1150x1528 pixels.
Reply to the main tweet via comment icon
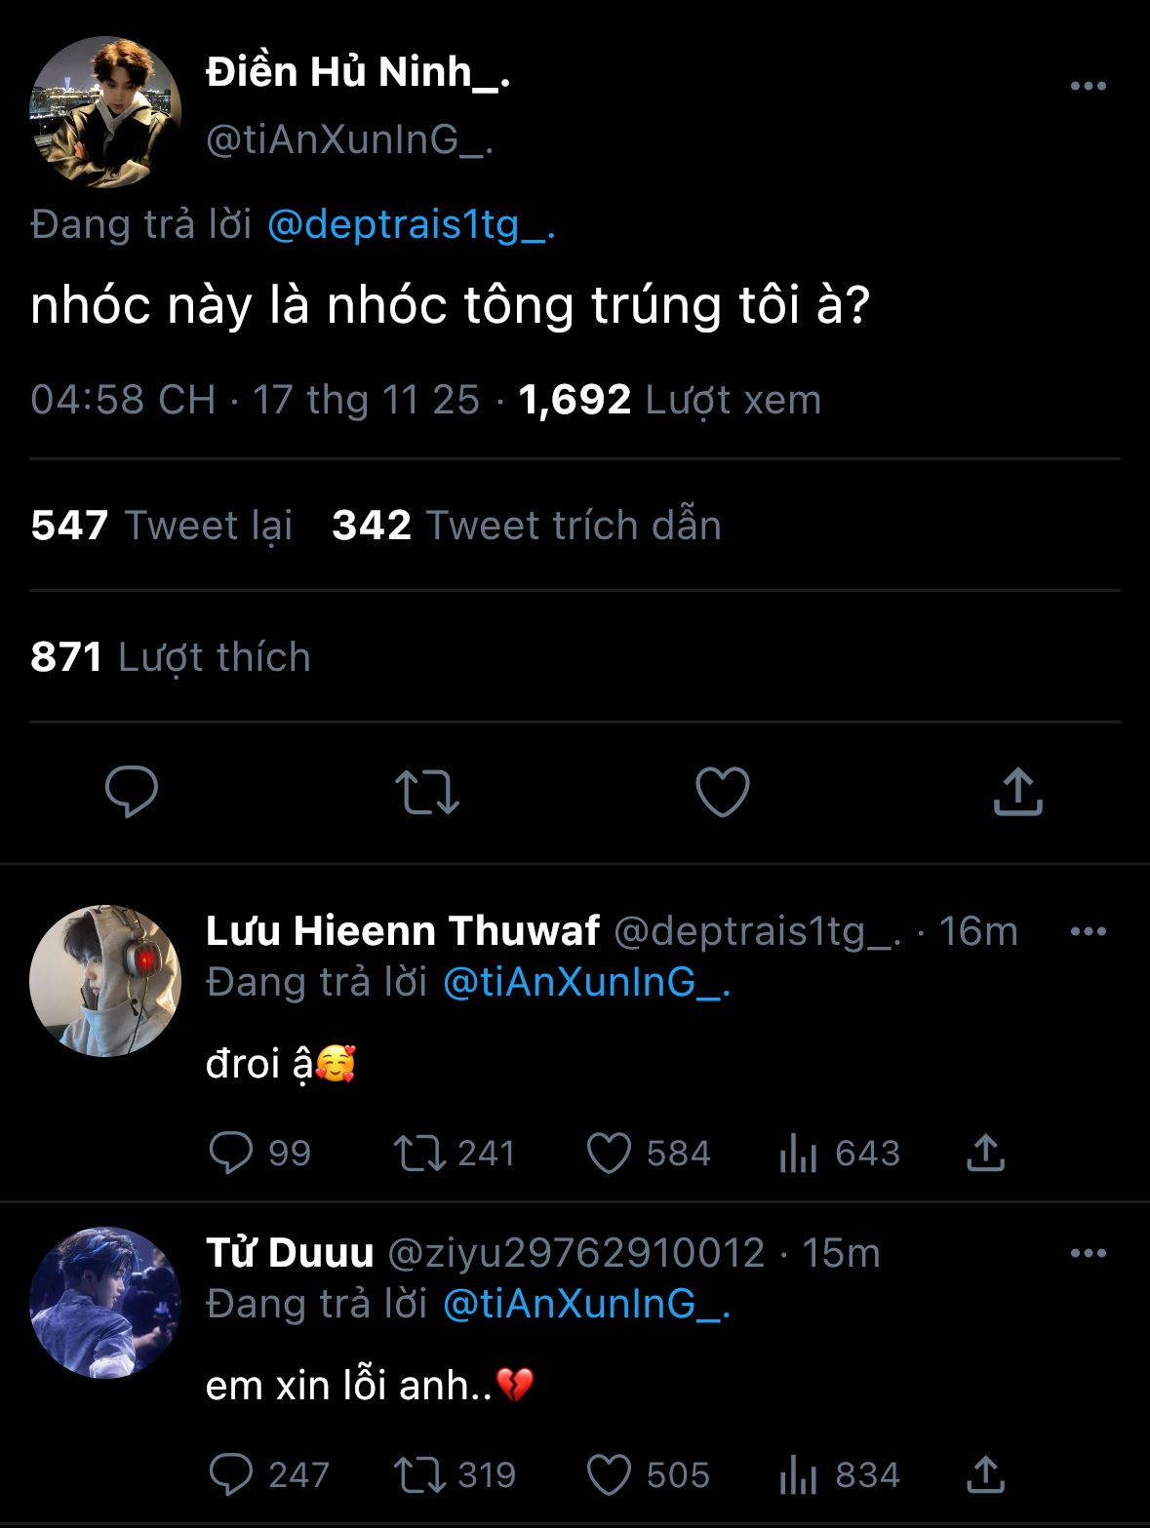[x=132, y=791]
